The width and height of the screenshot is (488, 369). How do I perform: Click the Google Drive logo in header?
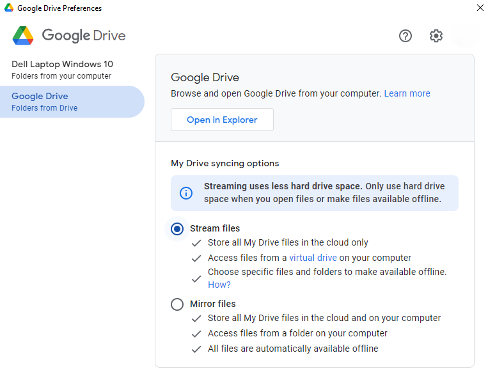tap(69, 35)
